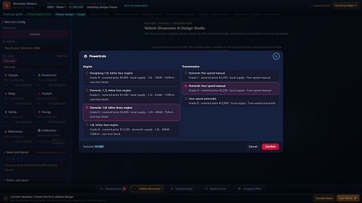Click the Northstar Motors logo icon
Viewport: 362px width, 203px height.
pyautogui.click(x=7, y=6)
